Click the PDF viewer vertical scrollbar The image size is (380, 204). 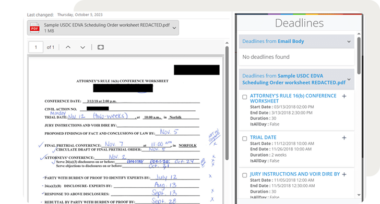pyautogui.click(x=227, y=103)
